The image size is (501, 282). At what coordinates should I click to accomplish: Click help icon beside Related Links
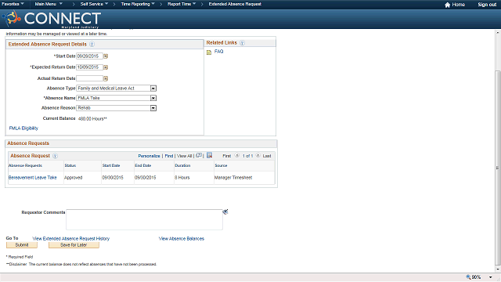click(242, 43)
